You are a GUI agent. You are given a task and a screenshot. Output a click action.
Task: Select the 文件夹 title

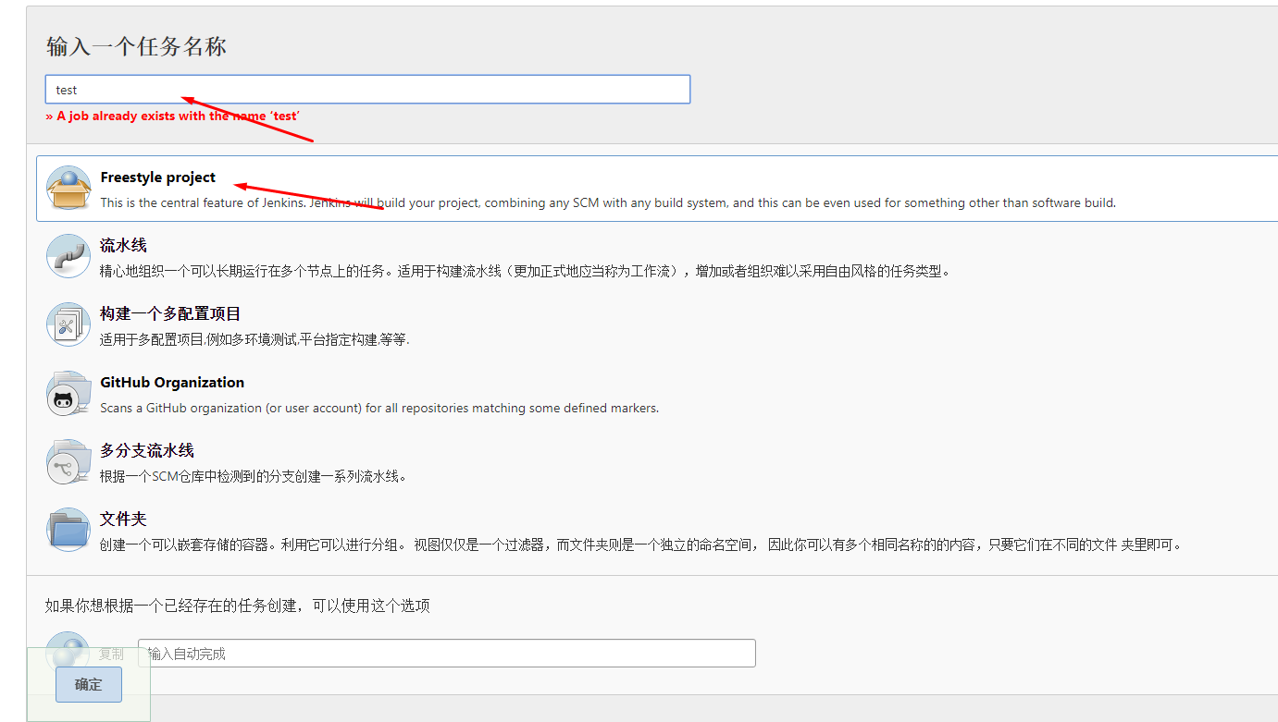tap(123, 520)
